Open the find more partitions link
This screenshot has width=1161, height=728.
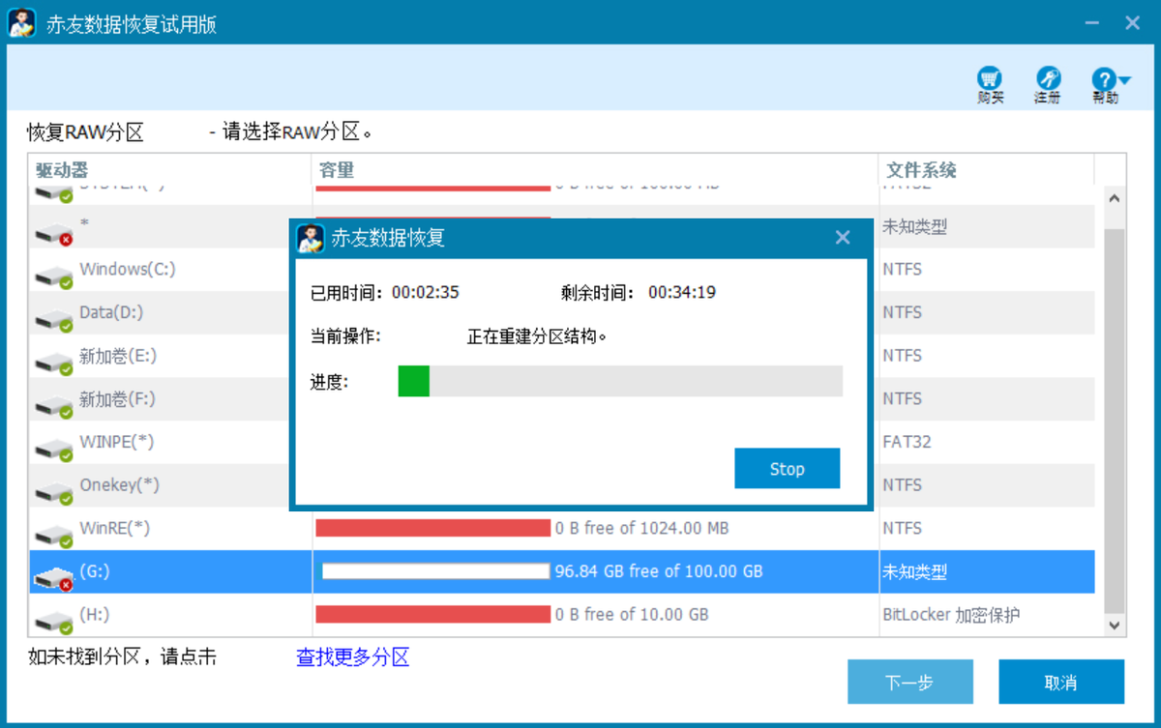pyautogui.click(x=352, y=657)
